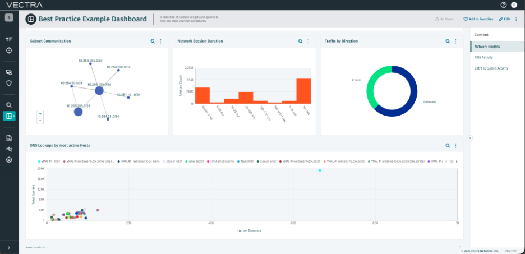Click the mauve scatter point near 40K
This screenshot has height=254, width=525.
[x=98, y=210]
